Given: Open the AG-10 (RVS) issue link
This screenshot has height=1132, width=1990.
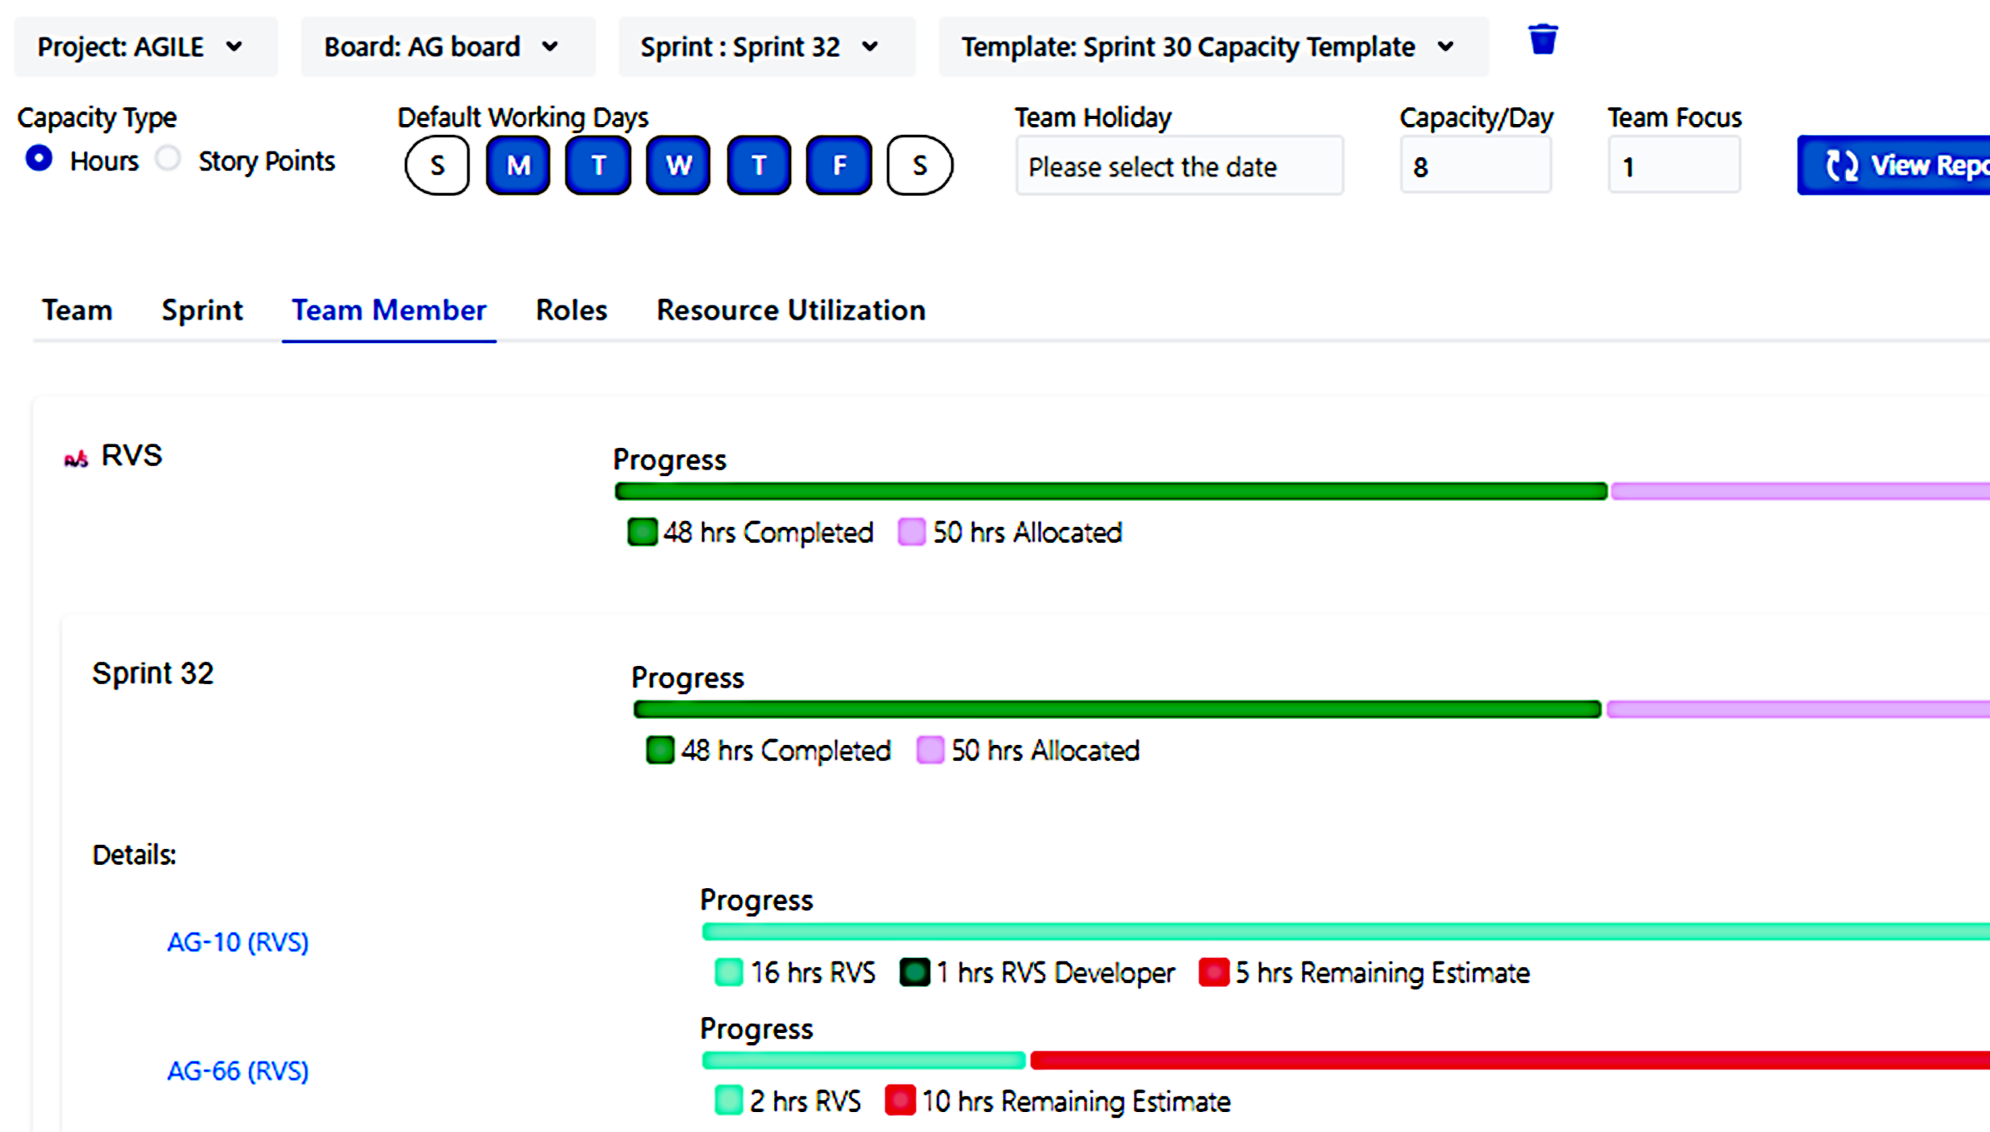Looking at the screenshot, I should click(238, 942).
